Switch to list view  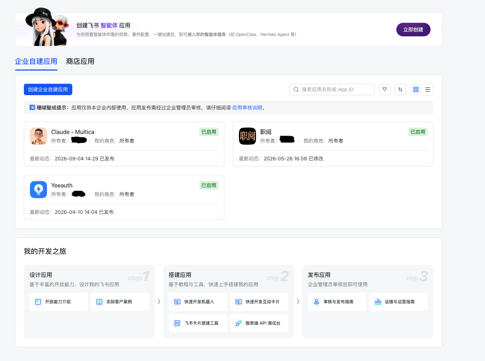428,89
